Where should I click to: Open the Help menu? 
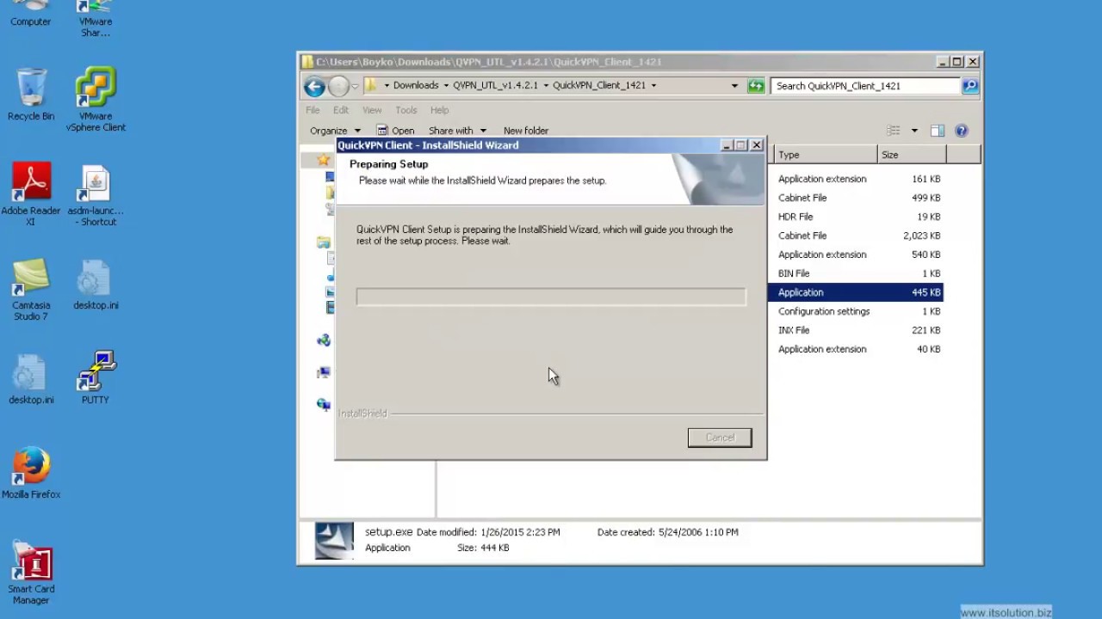pos(439,110)
